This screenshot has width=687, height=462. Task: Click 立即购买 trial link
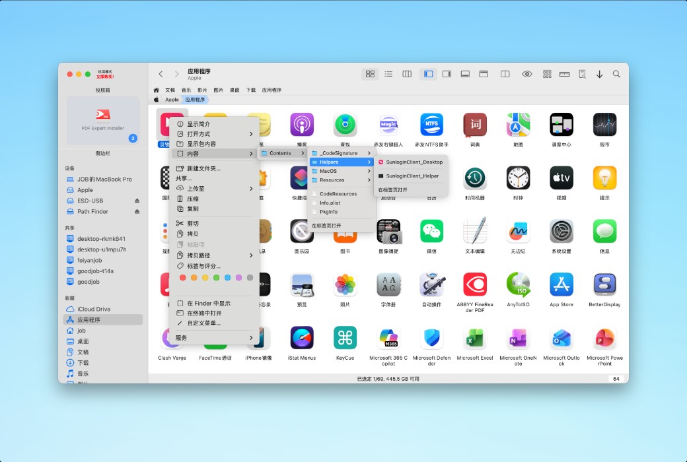tap(105, 77)
